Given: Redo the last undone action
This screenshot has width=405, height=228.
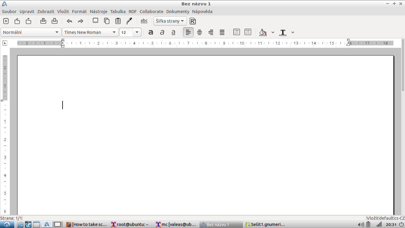Looking at the screenshot, I should [81, 21].
